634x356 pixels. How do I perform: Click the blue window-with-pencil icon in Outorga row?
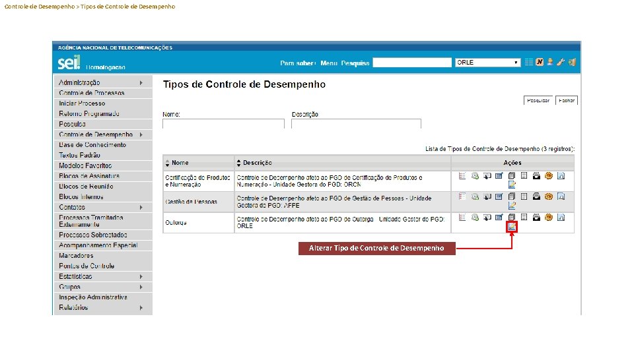[499, 217]
